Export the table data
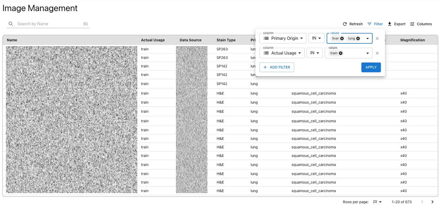This screenshot has width=444, height=209. [396, 24]
